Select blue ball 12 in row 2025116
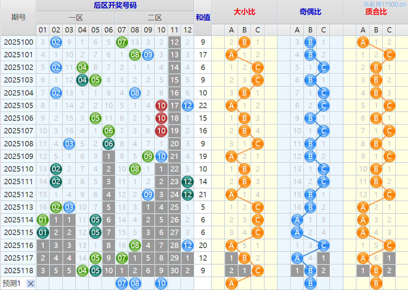This screenshot has height=290, width=408. click(x=188, y=245)
